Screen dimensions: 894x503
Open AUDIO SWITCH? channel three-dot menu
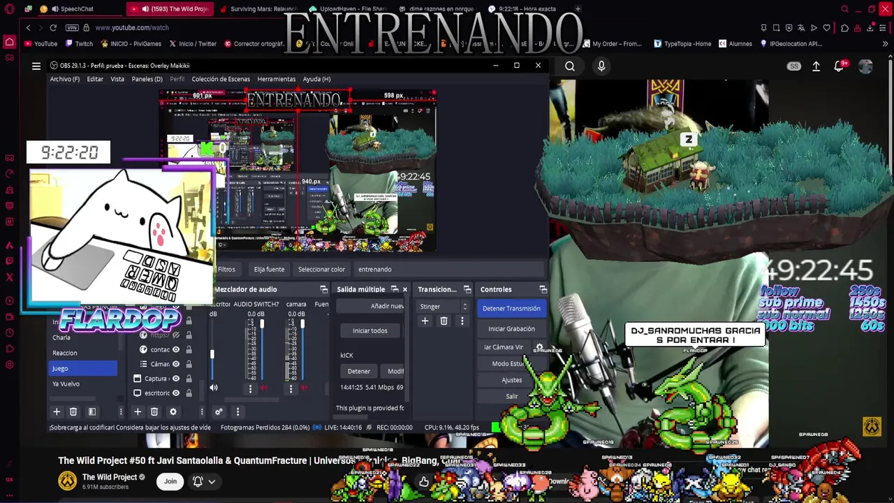click(250, 388)
